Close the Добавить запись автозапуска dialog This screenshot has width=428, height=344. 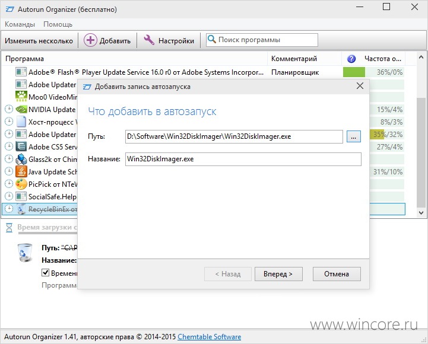click(360, 86)
